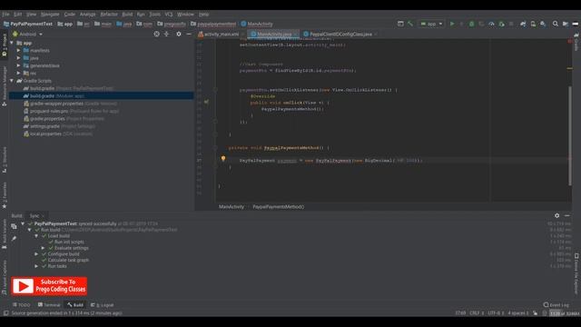Screen dimensions: 581x327
Task: Open the TODO tool window
Action: point(22,305)
